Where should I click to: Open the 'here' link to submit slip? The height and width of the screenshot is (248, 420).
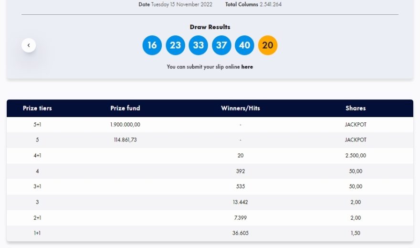point(247,67)
